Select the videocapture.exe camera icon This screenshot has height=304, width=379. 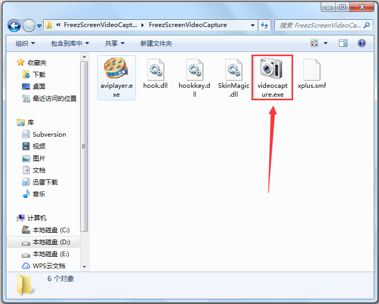271,68
